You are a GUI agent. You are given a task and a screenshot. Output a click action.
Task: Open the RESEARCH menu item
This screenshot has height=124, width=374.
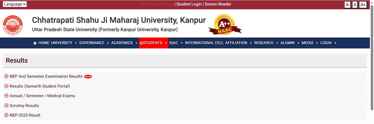pos(264,43)
